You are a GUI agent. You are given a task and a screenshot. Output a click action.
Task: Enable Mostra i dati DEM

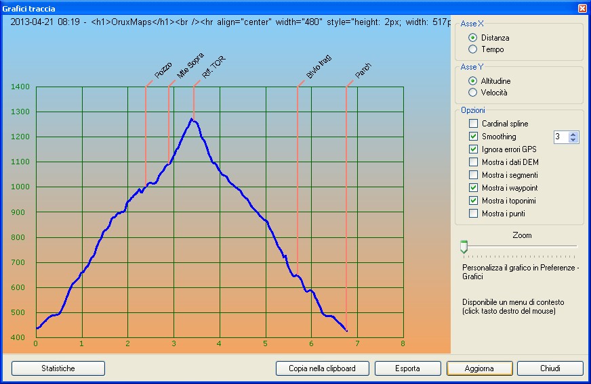pos(473,162)
